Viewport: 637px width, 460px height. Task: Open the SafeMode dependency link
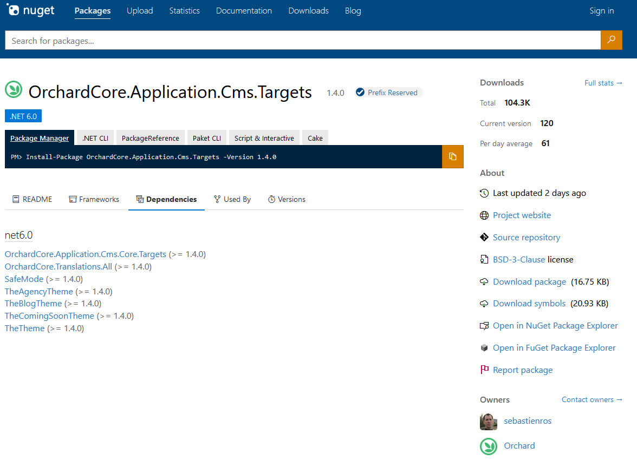[x=24, y=279]
